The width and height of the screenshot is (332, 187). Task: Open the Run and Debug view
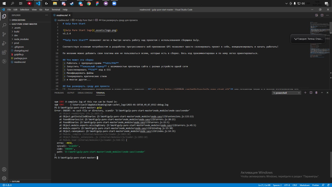4,43
